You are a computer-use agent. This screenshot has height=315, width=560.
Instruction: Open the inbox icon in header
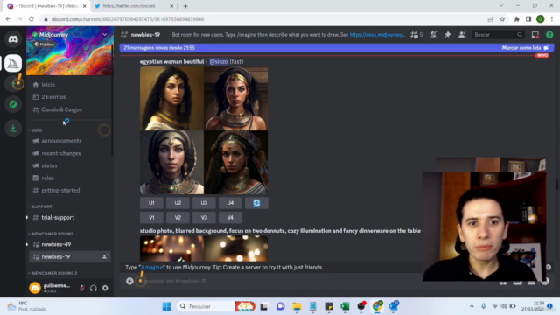(x=535, y=35)
